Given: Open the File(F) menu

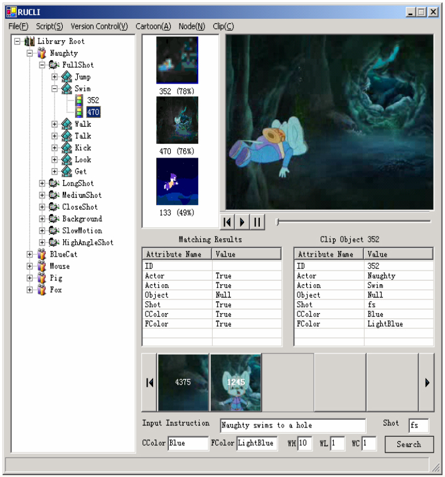Looking at the screenshot, I should pyautogui.click(x=18, y=26).
